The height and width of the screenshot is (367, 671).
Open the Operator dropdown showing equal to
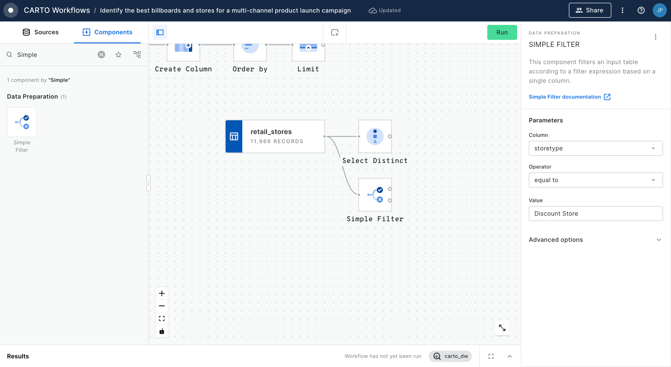595,180
